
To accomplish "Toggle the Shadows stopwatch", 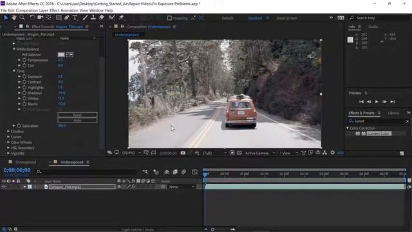I will tap(24, 93).
